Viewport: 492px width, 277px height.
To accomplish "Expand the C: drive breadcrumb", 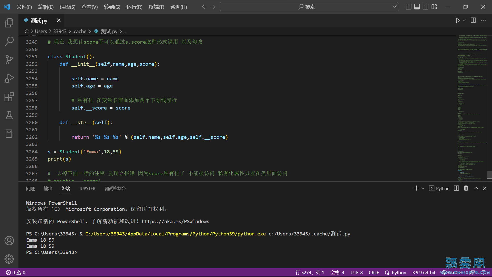I will click(x=27, y=31).
